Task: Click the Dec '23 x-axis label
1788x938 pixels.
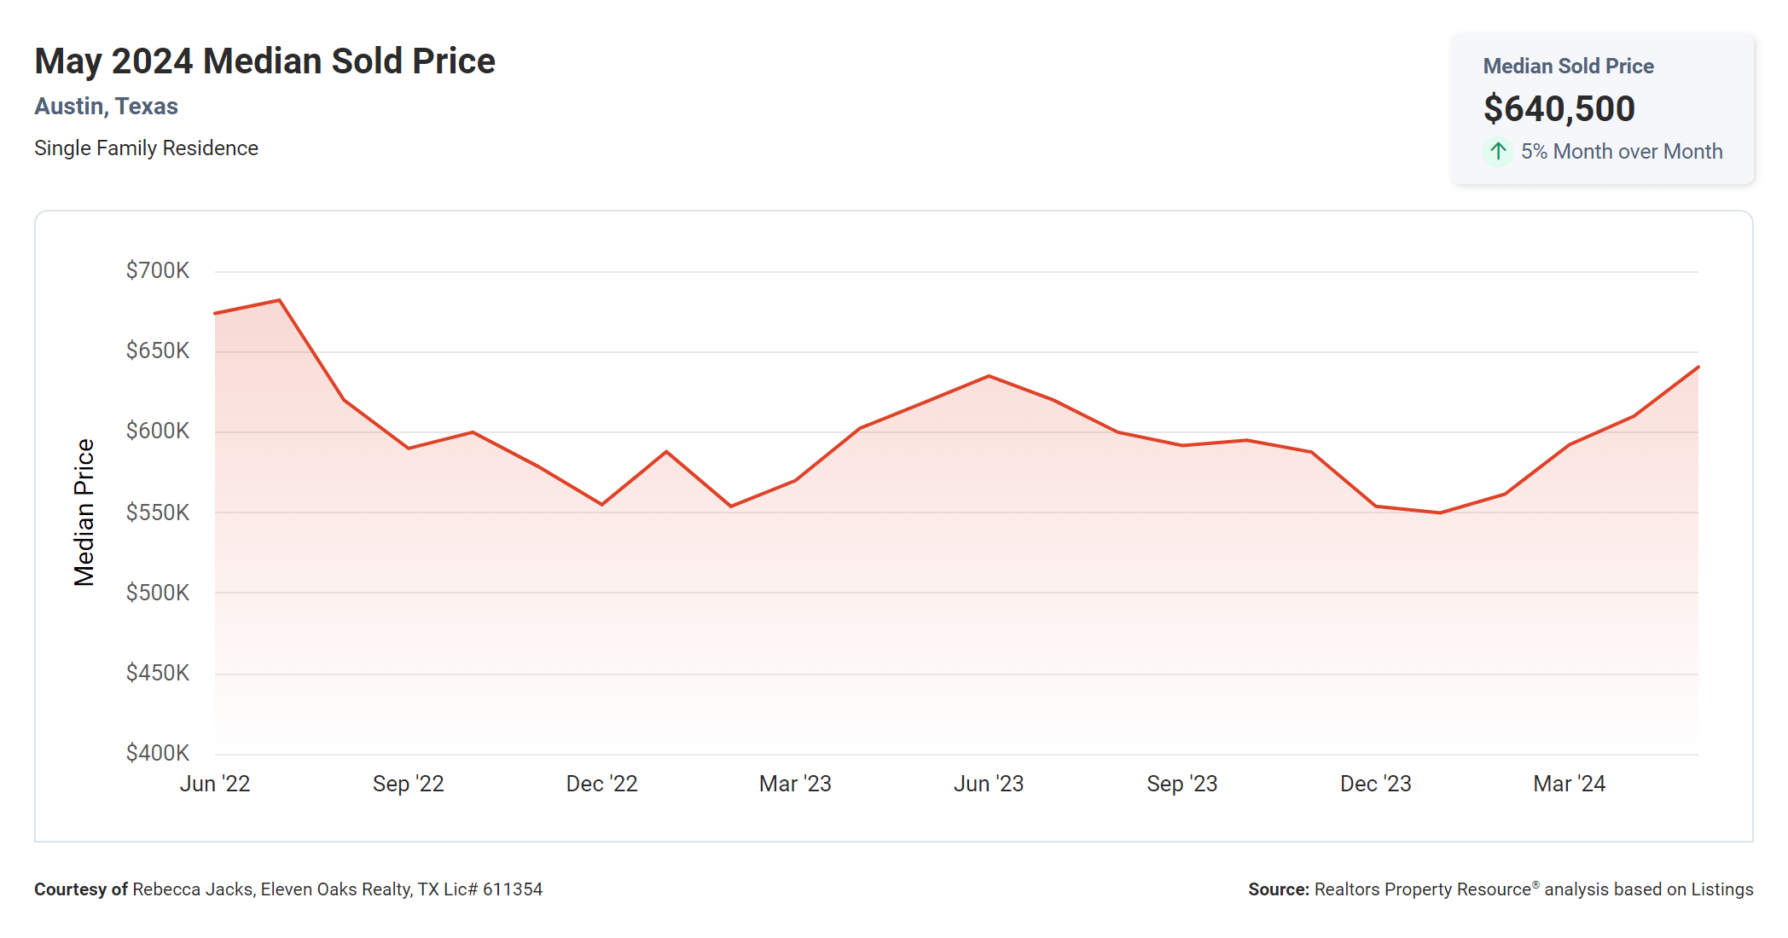Action: tap(1376, 784)
